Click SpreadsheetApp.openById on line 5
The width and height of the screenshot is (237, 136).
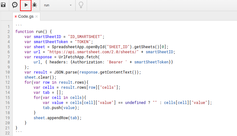pyautogui.click(x=78, y=47)
